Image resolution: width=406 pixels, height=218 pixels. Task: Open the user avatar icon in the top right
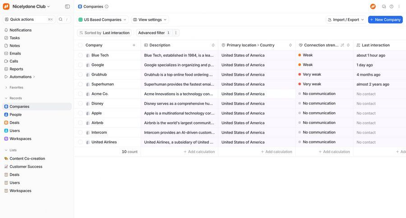pos(373,6)
